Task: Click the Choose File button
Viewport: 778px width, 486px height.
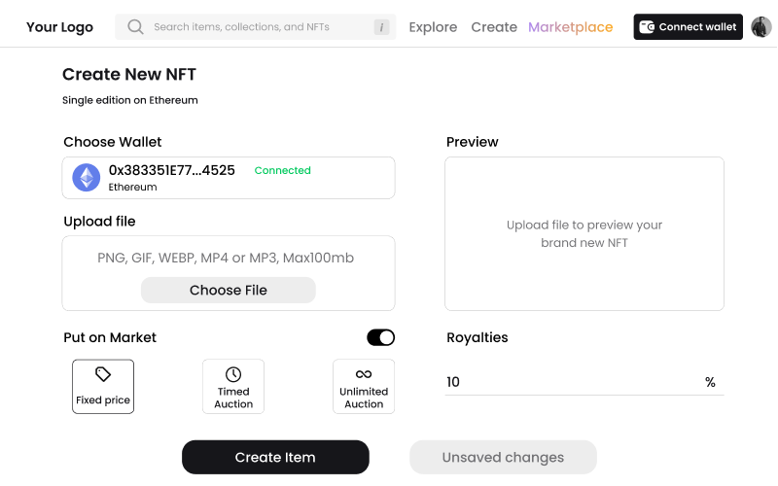Action: pyautogui.click(x=229, y=290)
